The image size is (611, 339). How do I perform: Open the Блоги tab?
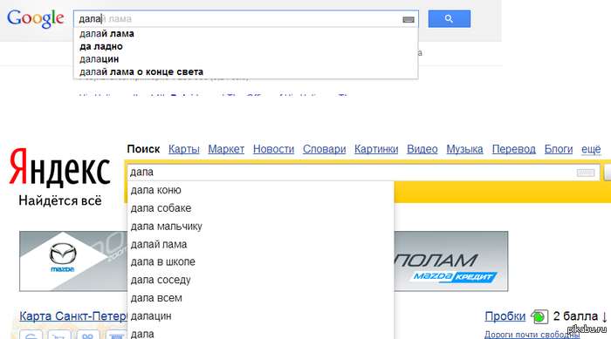pyautogui.click(x=559, y=149)
